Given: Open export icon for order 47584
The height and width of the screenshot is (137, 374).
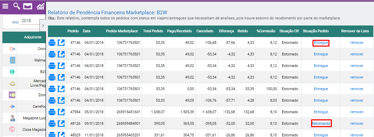Looking at the screenshot, I should (62, 112).
